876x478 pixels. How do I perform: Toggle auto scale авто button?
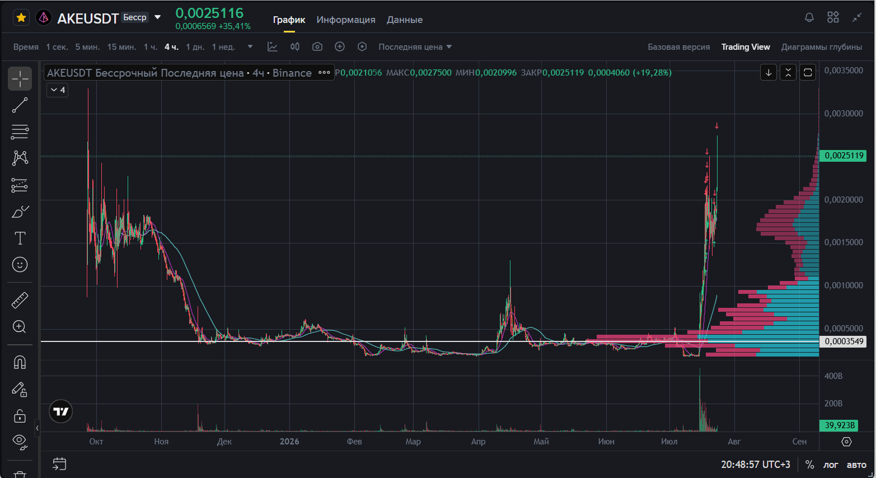click(x=856, y=465)
